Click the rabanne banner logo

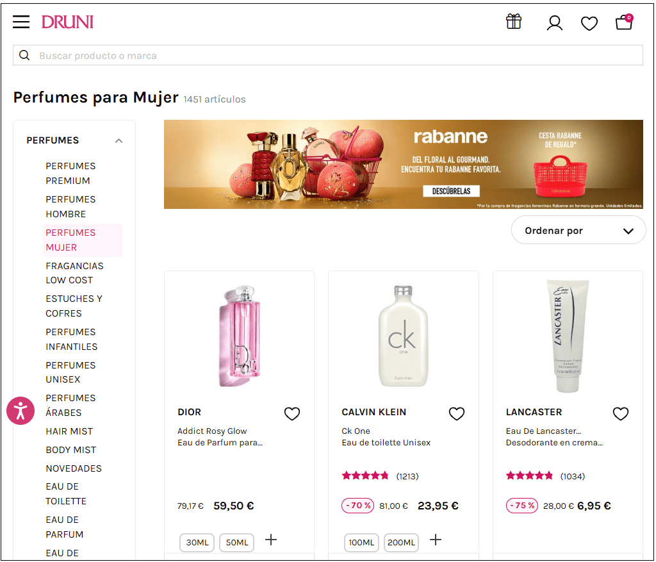[450, 136]
